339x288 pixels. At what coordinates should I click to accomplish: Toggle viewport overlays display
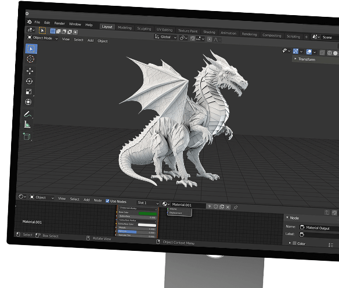click(309, 52)
